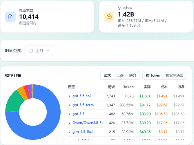Open the gpt-5.6-sol model link
The image size is (194, 145).
coord(81,96)
